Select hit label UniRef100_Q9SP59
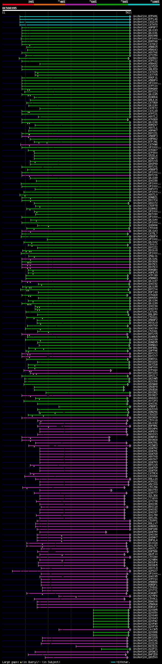Viewport: 162px width, 664px height. click(x=145, y=164)
